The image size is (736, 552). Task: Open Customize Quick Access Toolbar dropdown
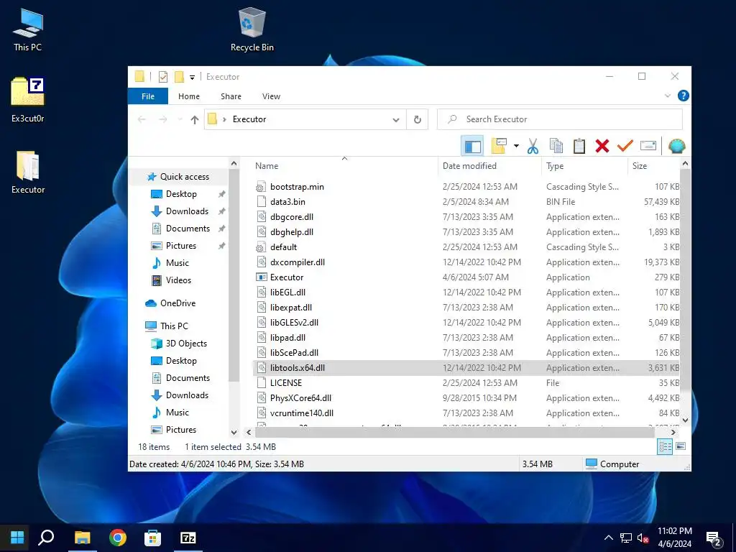[192, 77]
